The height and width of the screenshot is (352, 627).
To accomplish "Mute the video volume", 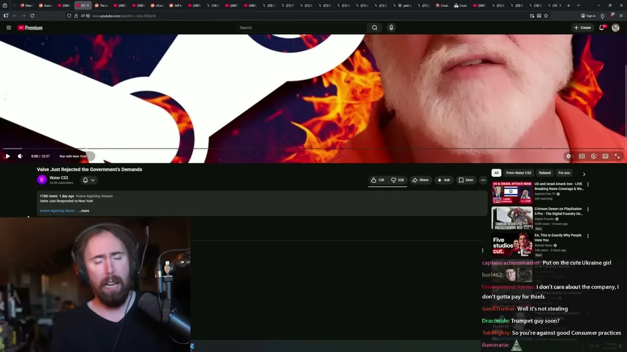I will point(20,156).
